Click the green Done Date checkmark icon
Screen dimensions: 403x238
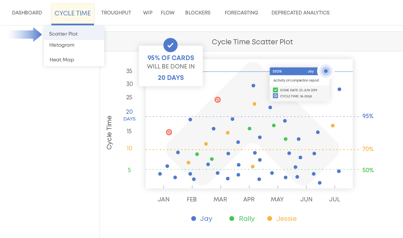click(x=275, y=90)
